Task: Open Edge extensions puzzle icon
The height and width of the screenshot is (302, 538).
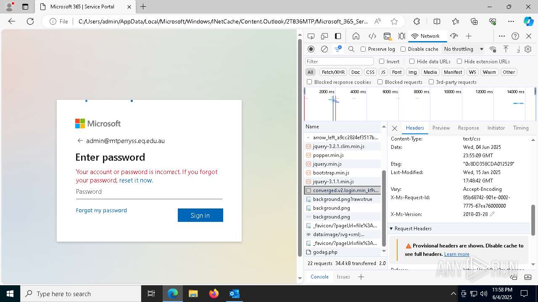Action: coord(417,21)
